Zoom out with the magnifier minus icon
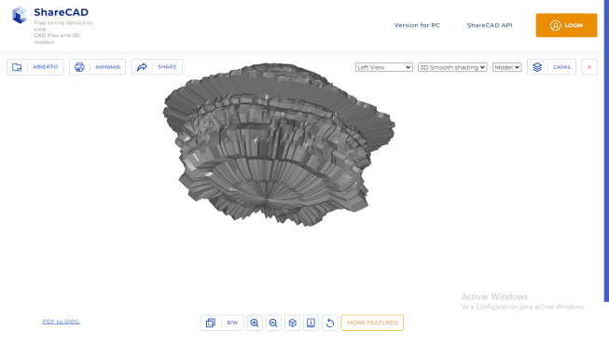Image resolution: width=609 pixels, height=344 pixels. (x=273, y=323)
